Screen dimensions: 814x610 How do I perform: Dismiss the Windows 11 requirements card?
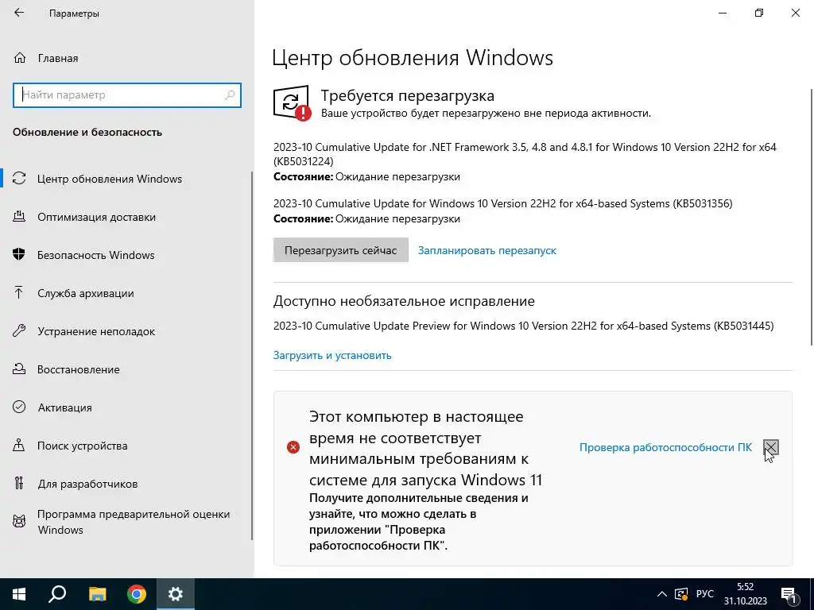(771, 447)
